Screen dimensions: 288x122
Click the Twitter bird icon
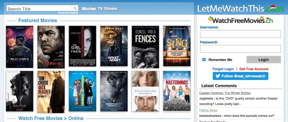click(218, 76)
